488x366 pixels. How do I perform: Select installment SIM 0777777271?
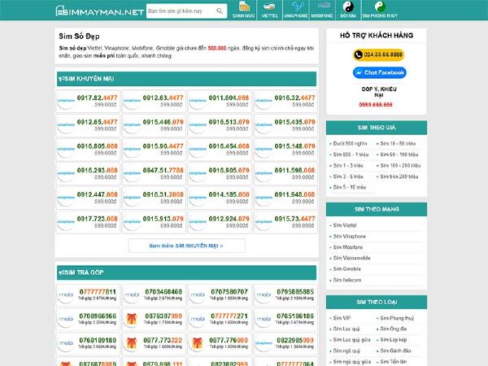229,316
